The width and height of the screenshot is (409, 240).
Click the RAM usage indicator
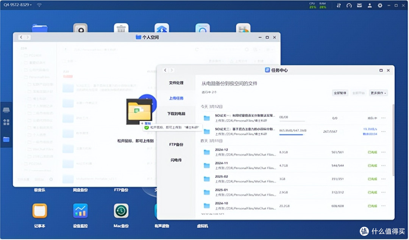coord(323,5)
